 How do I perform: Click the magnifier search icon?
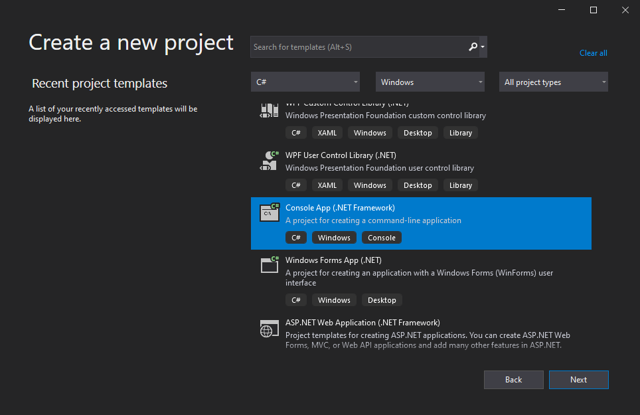click(x=473, y=47)
